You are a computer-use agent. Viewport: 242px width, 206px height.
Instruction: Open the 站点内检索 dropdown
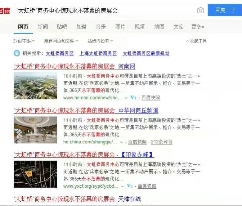(x=100, y=41)
